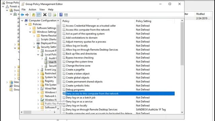Expand the Event Log node
This screenshot has height=121, width=215.
[38, 70]
